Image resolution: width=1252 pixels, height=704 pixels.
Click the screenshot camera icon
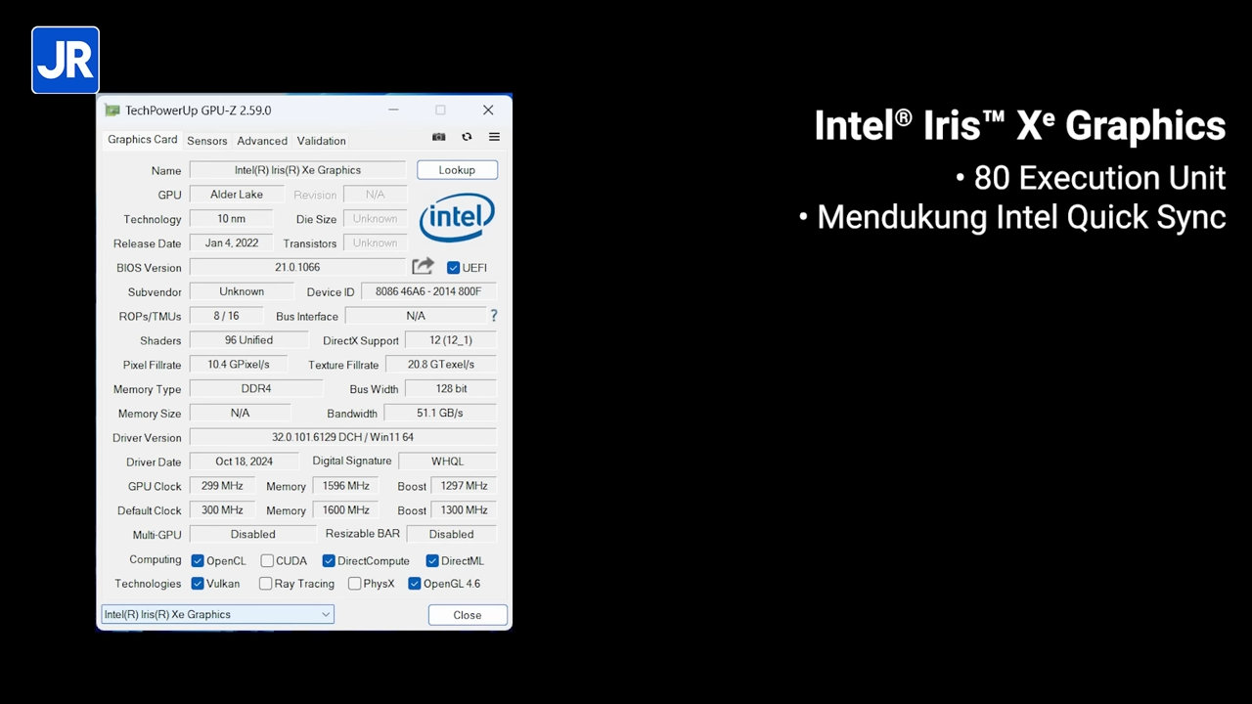(439, 137)
